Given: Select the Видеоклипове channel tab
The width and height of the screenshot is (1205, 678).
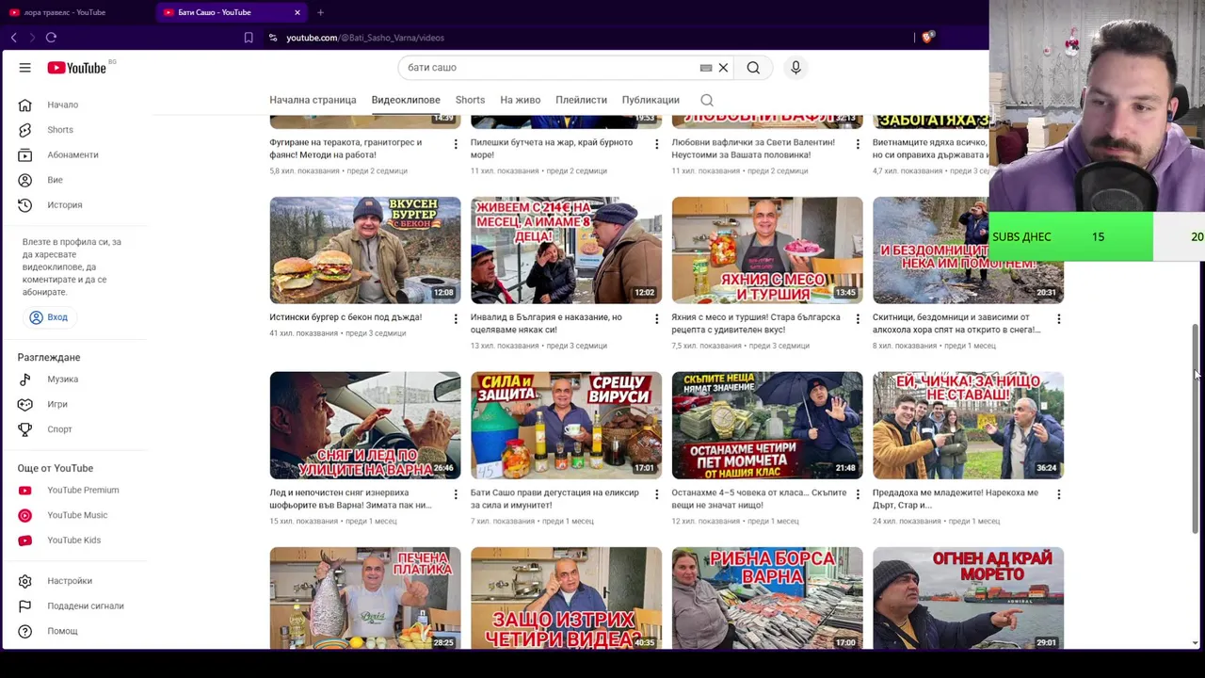Looking at the screenshot, I should [406, 100].
